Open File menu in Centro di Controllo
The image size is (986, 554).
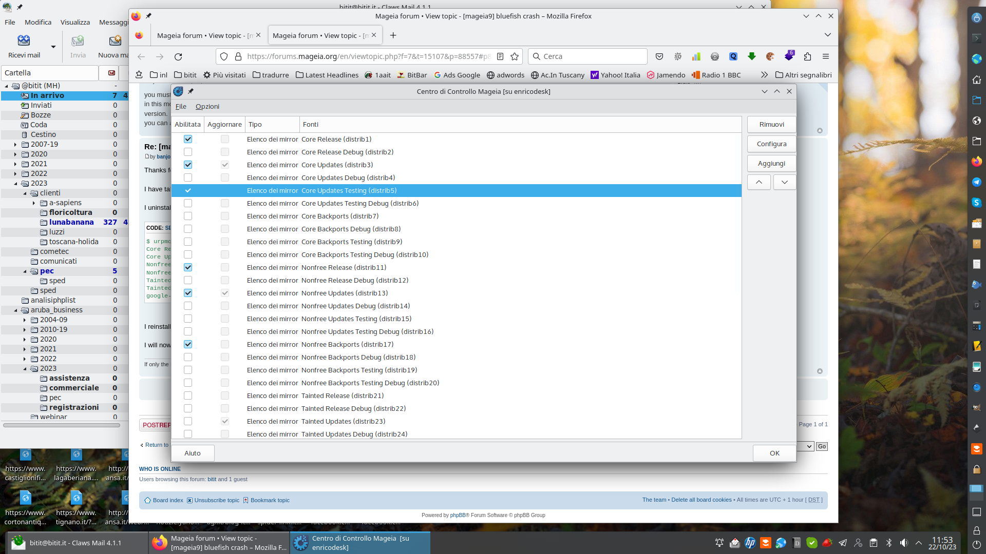181,106
